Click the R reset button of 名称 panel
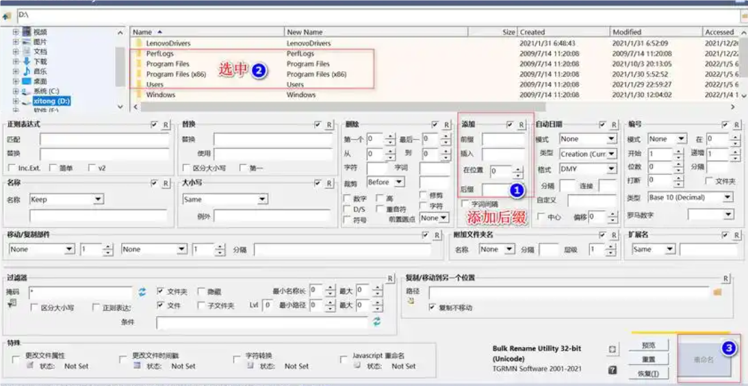 click(166, 183)
